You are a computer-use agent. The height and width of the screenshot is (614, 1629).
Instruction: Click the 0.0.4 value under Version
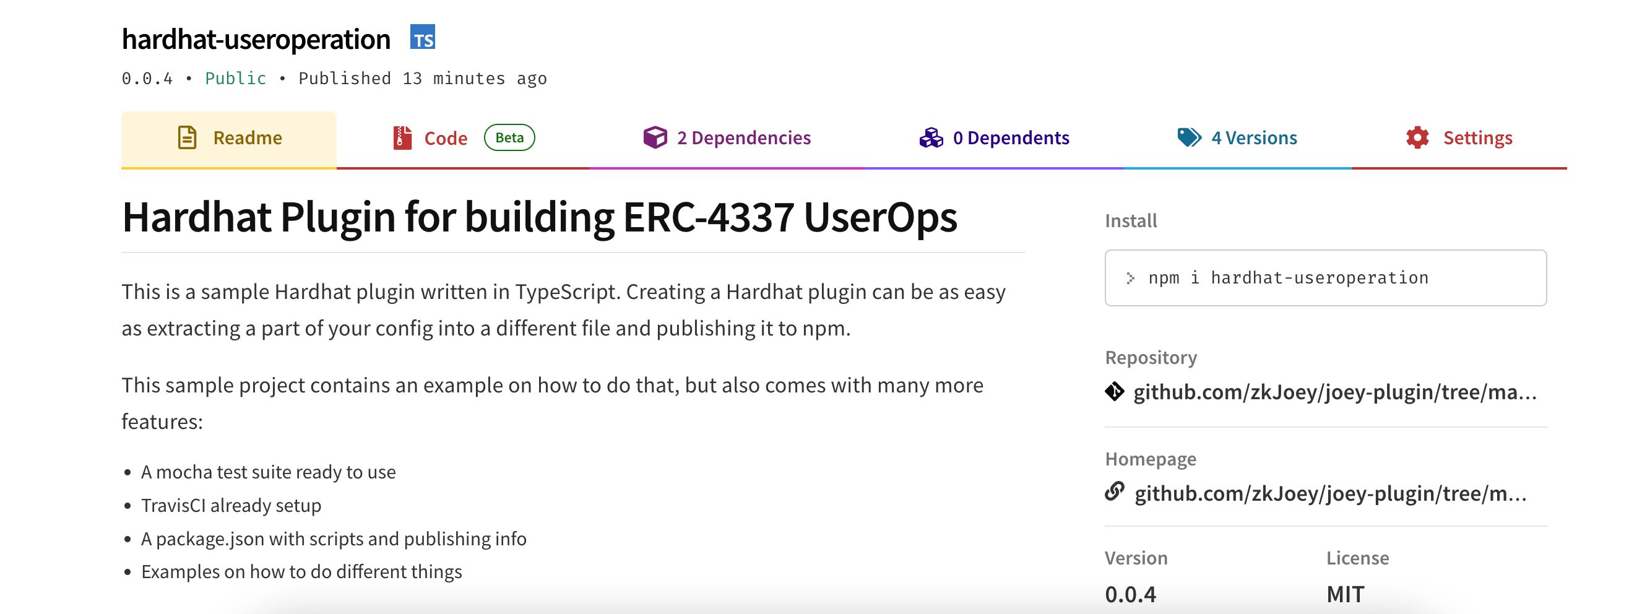(x=1130, y=594)
